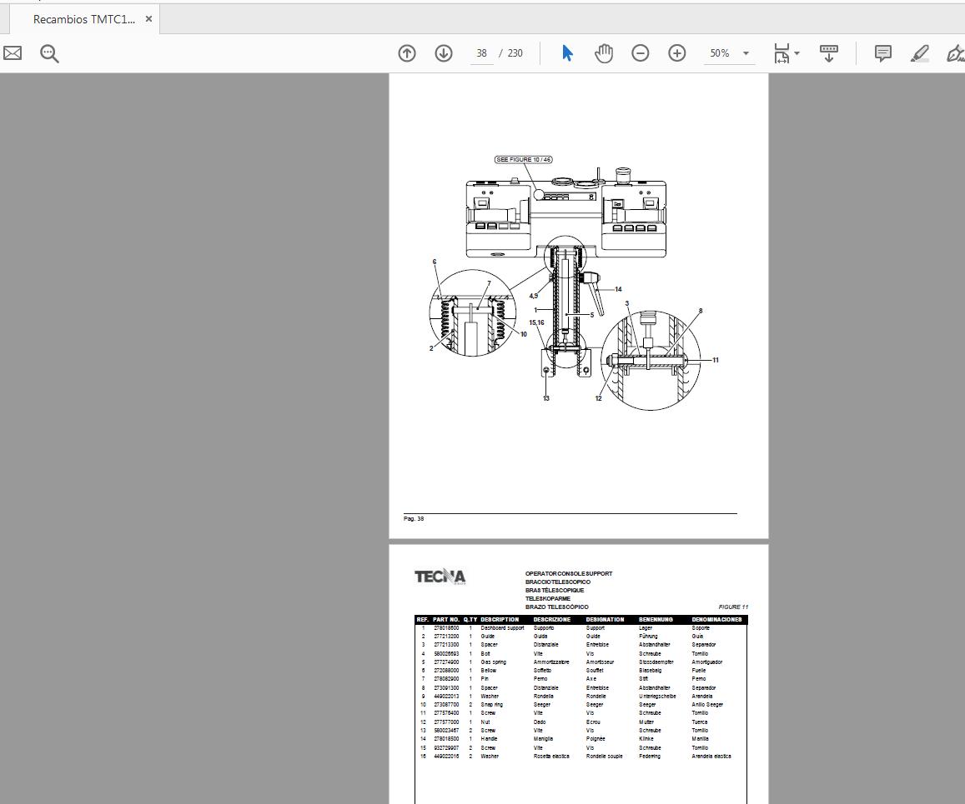
Task: Click the Reading Mode toolbar icon
Action: (x=828, y=52)
